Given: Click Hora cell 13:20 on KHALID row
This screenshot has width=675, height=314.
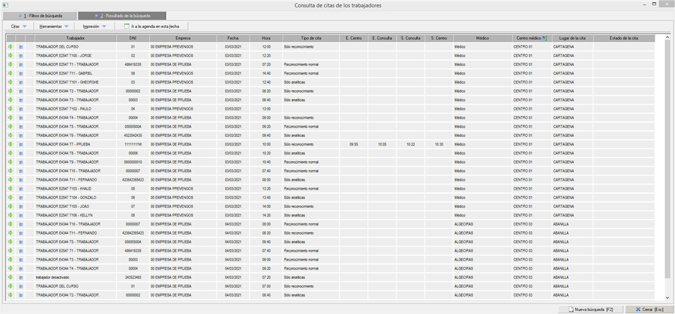Looking at the screenshot, I should (266, 188).
